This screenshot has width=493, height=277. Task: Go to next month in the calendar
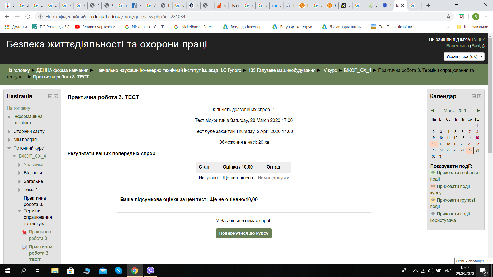tap(478, 111)
